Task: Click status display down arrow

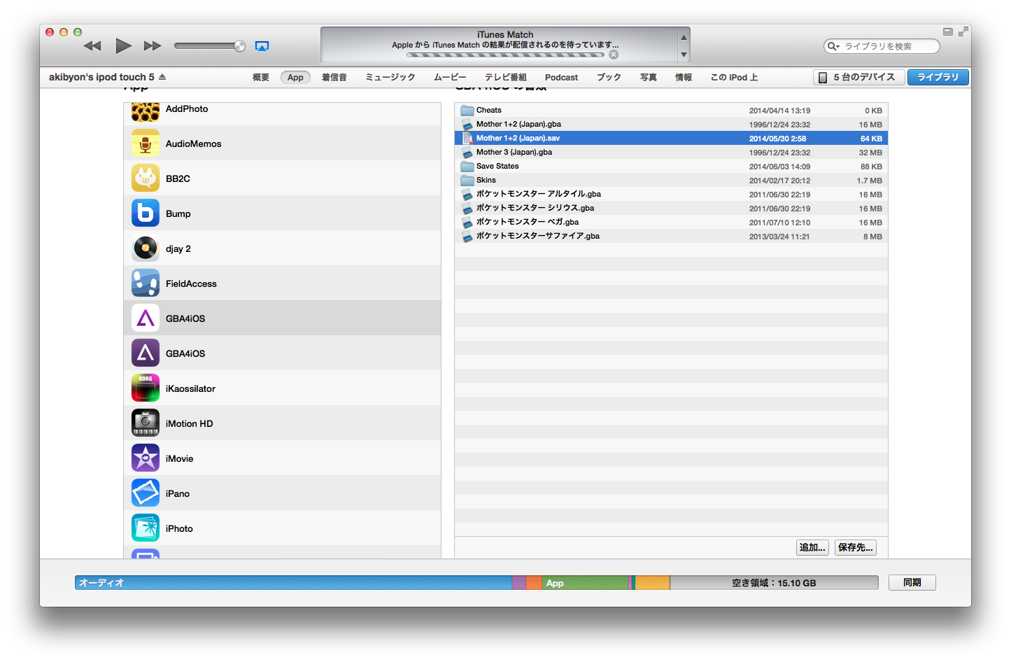Action: coord(684,55)
